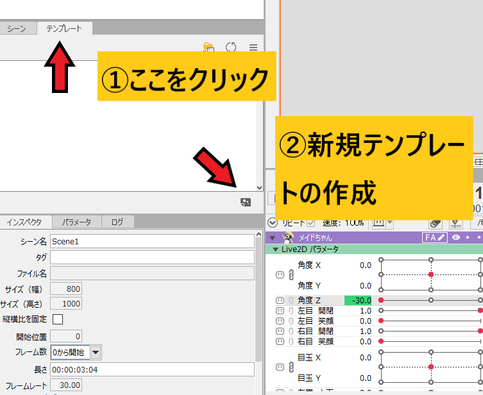This screenshot has width=483, height=395.
Task: Click the link icon on 左目 笑顔 row
Action: pyautogui.click(x=291, y=321)
